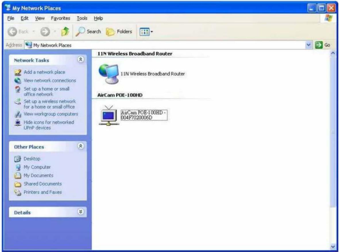Expand the Address bar dropdown
Screen dimensions: 340x252
point(308,45)
